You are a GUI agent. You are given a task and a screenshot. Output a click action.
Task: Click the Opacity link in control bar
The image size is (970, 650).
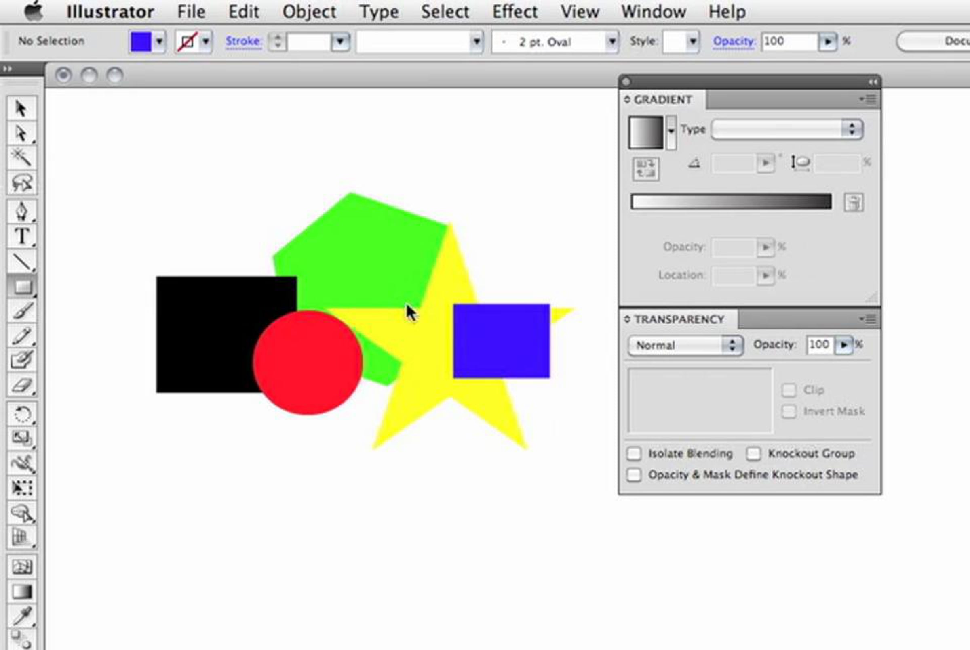[x=734, y=41]
